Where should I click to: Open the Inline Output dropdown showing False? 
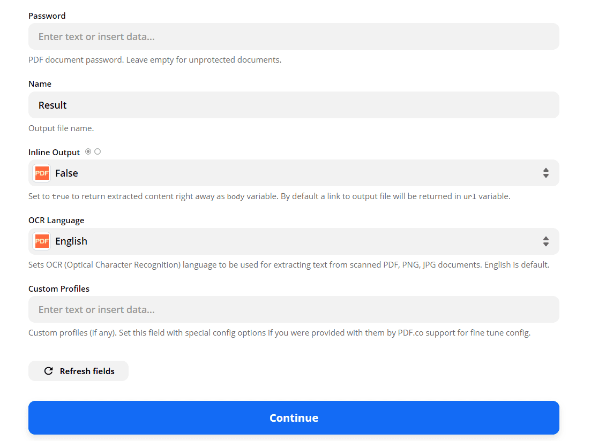pos(294,173)
